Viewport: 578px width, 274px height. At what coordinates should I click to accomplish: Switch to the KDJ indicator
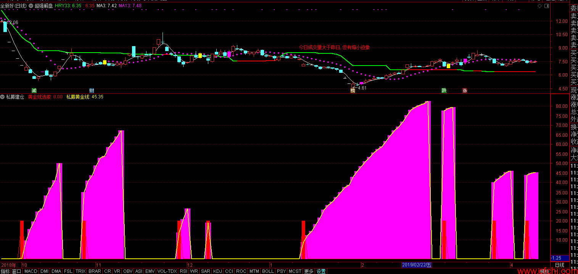click(218, 271)
